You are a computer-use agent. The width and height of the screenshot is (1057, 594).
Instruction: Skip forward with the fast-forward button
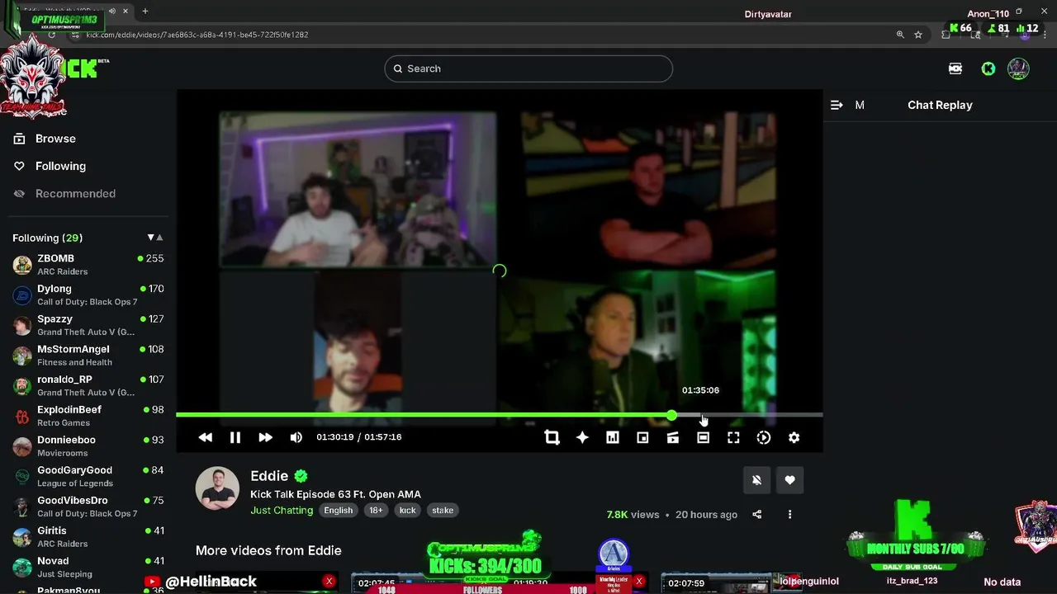(x=265, y=437)
